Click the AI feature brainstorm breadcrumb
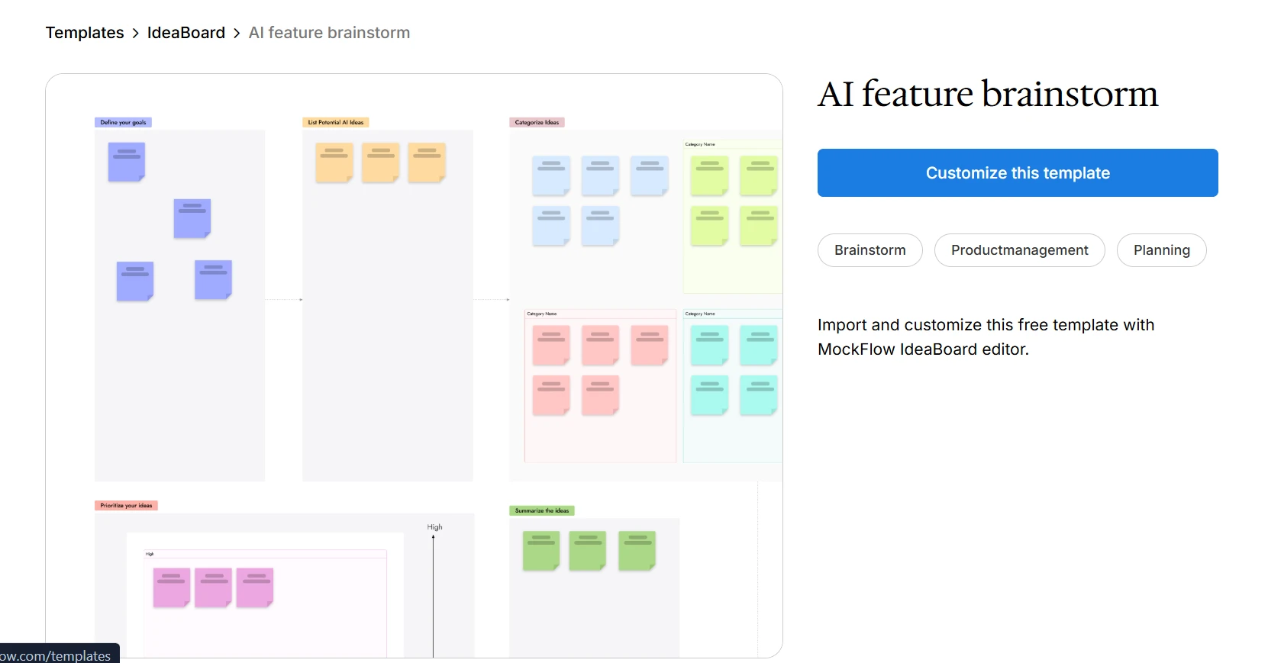 [329, 33]
